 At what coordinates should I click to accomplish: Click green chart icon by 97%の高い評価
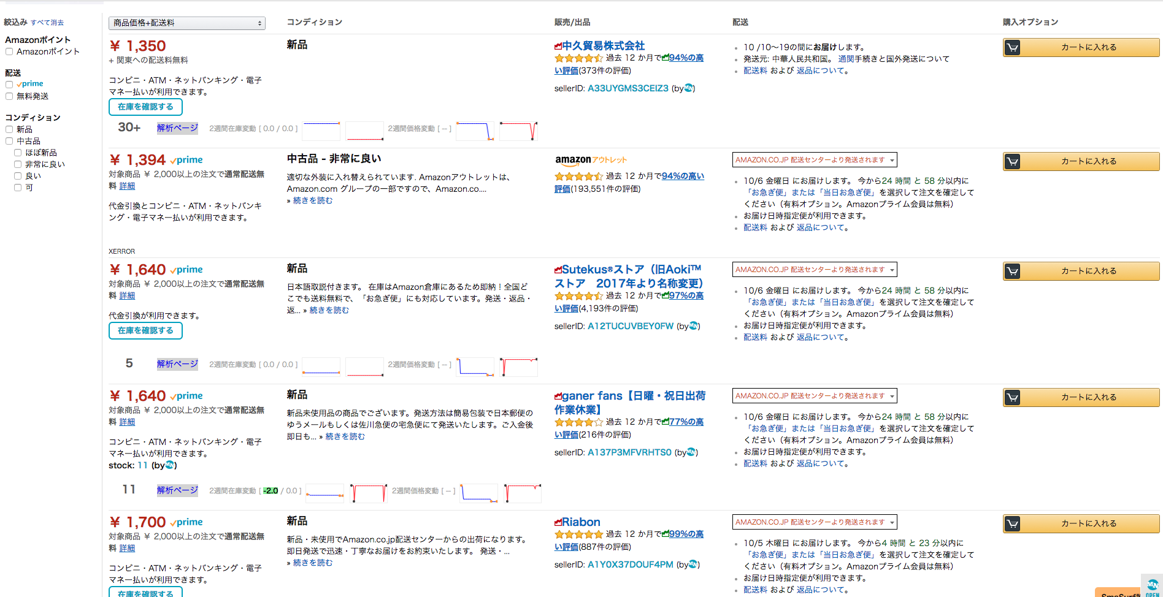[666, 295]
